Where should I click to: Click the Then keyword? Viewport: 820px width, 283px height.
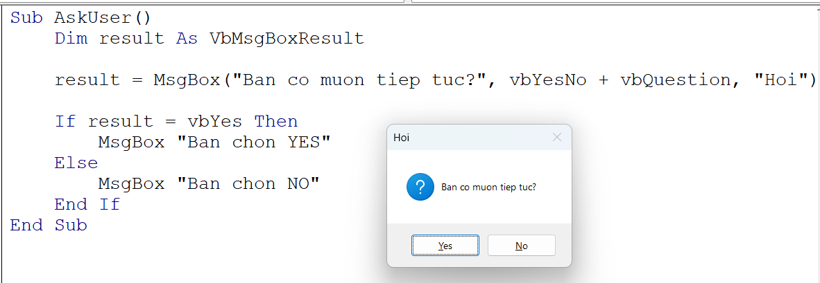tap(275, 122)
